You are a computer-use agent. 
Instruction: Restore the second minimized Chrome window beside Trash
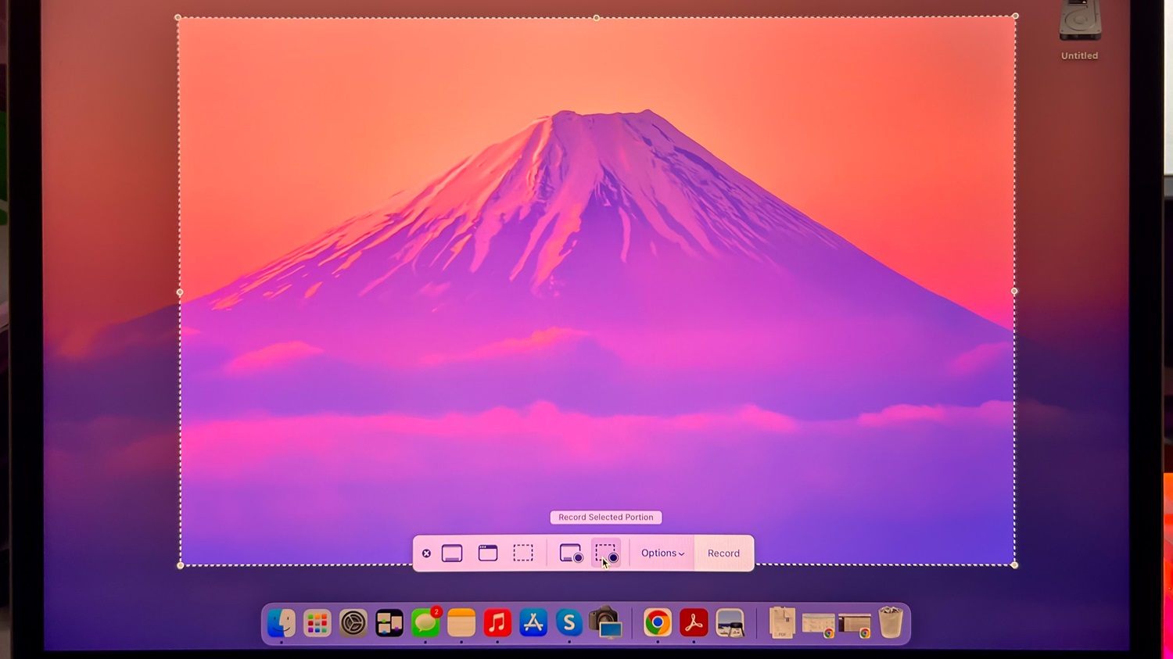(x=854, y=625)
